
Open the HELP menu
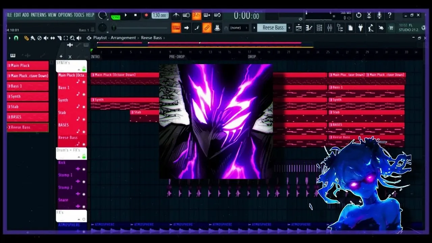pos(90,15)
